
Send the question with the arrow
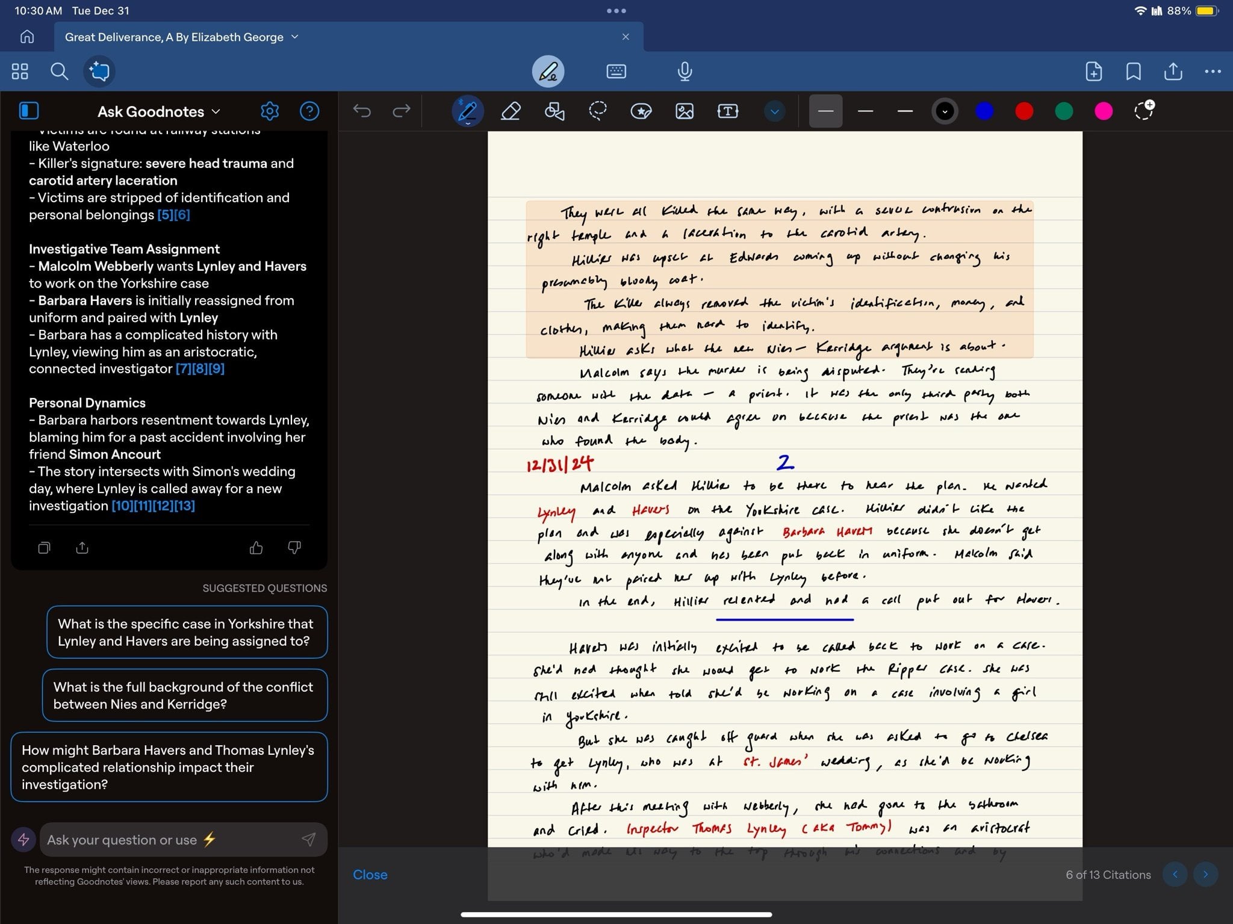click(309, 839)
